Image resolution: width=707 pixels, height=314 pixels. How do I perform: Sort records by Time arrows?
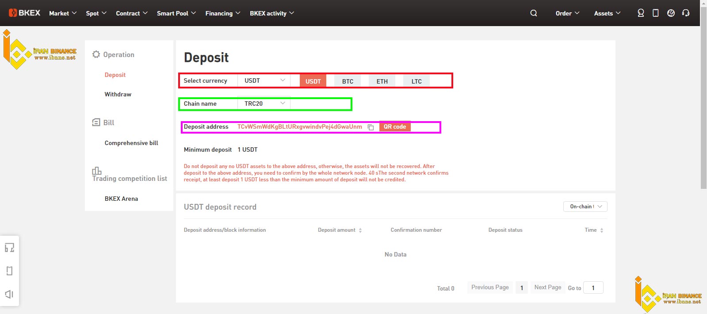pyautogui.click(x=602, y=230)
